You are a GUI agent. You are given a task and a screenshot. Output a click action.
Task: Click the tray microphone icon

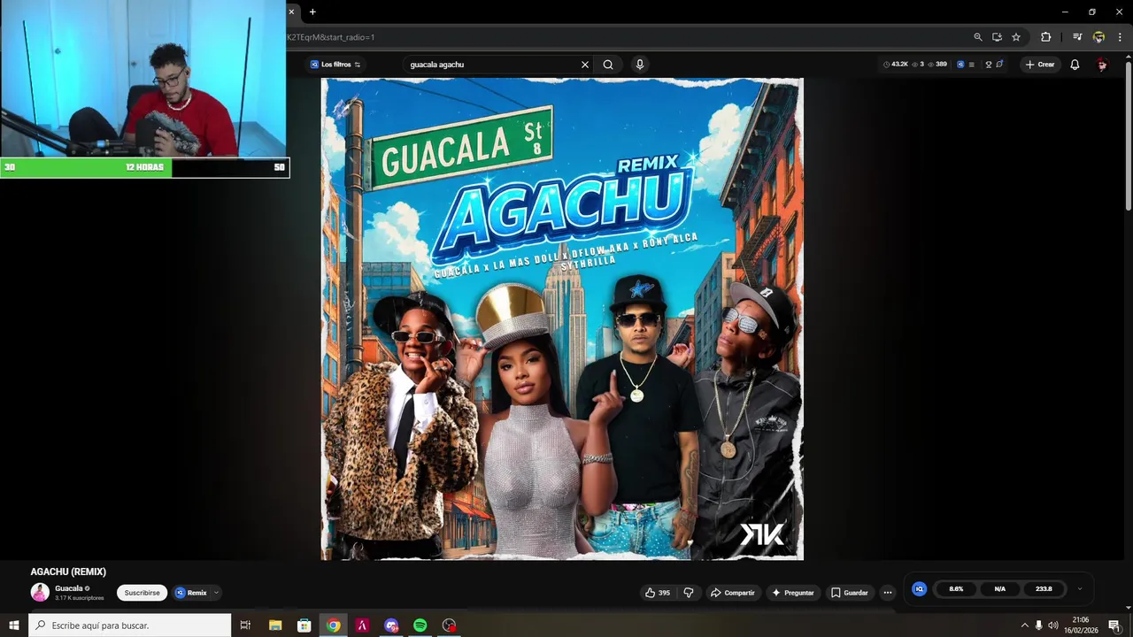tap(1038, 625)
